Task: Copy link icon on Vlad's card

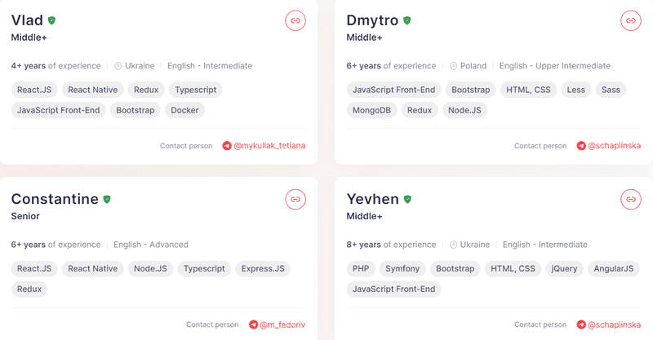Action: [x=295, y=20]
